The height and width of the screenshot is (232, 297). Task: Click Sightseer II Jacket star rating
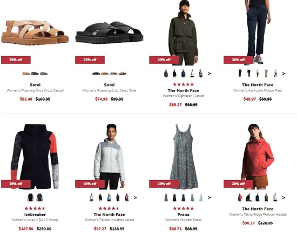(x=184, y=84)
